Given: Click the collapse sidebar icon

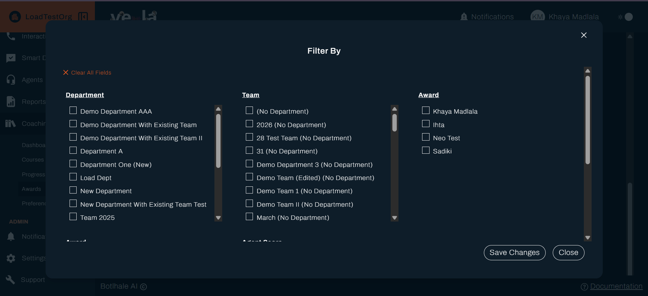Looking at the screenshot, I should (x=83, y=17).
